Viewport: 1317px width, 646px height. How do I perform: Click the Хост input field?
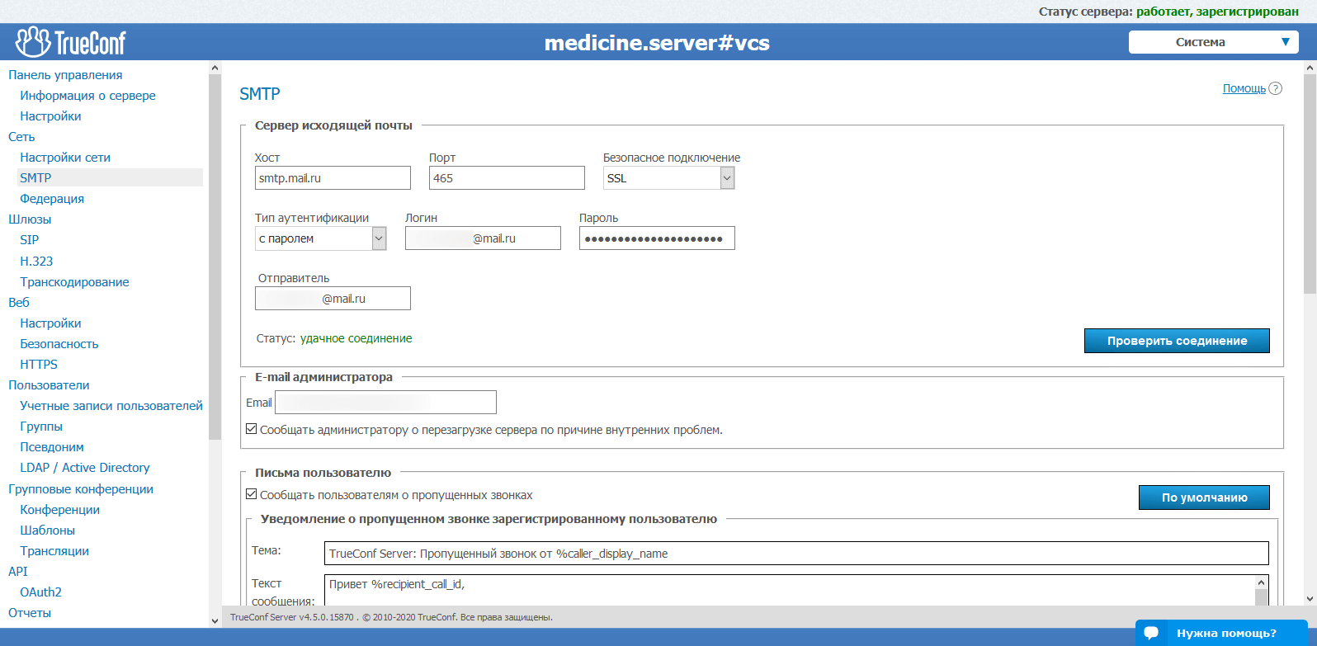tap(333, 178)
